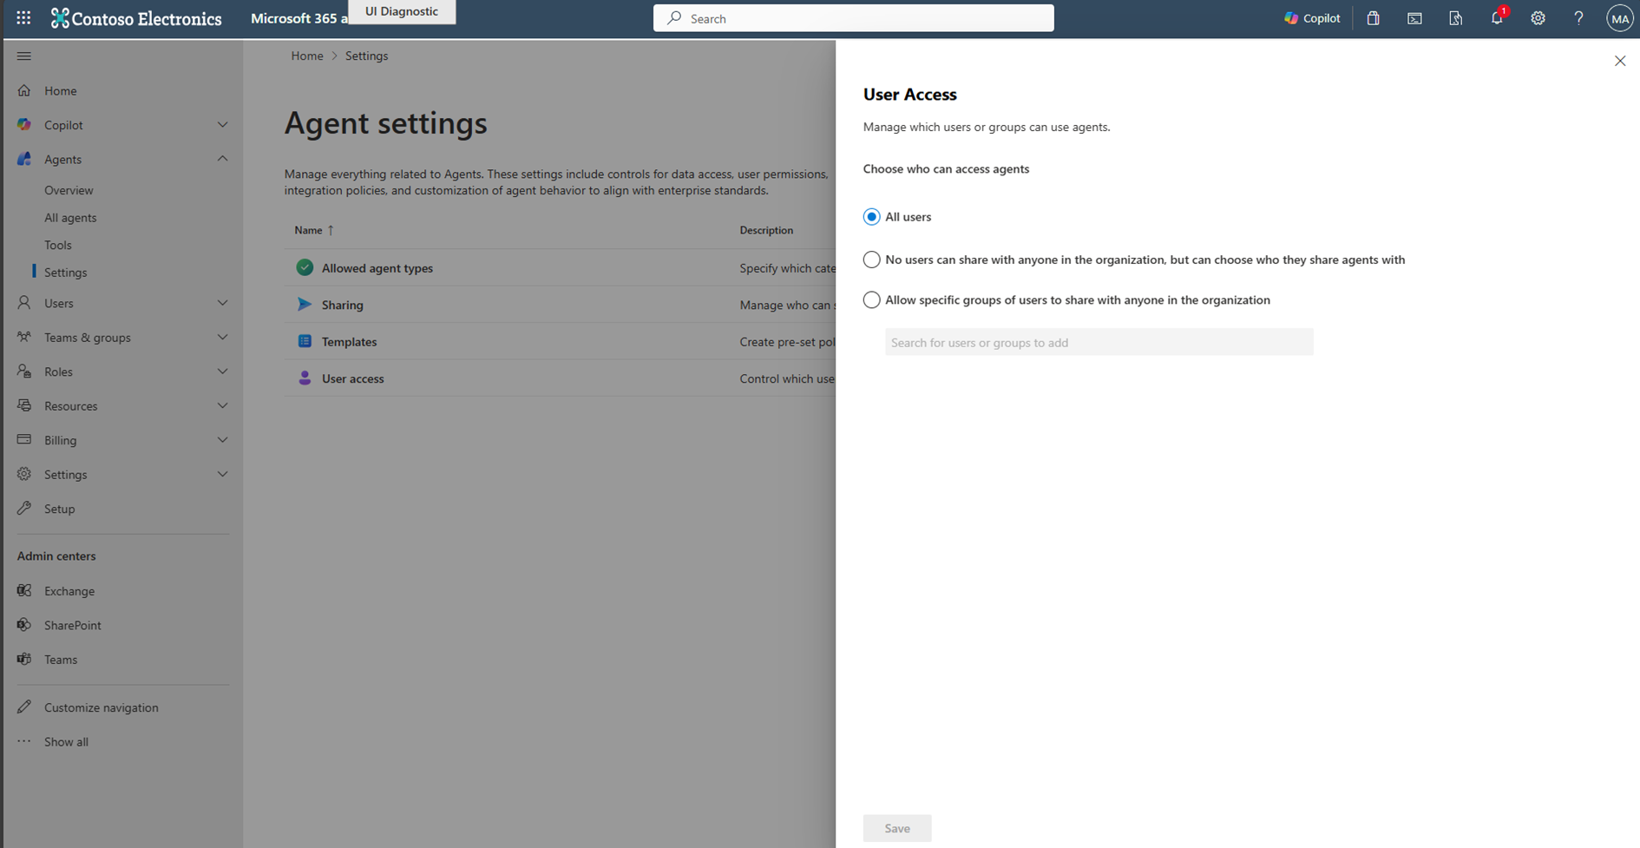Image resolution: width=1640 pixels, height=848 pixels.
Task: Click the Save button in the panel
Action: point(897,828)
